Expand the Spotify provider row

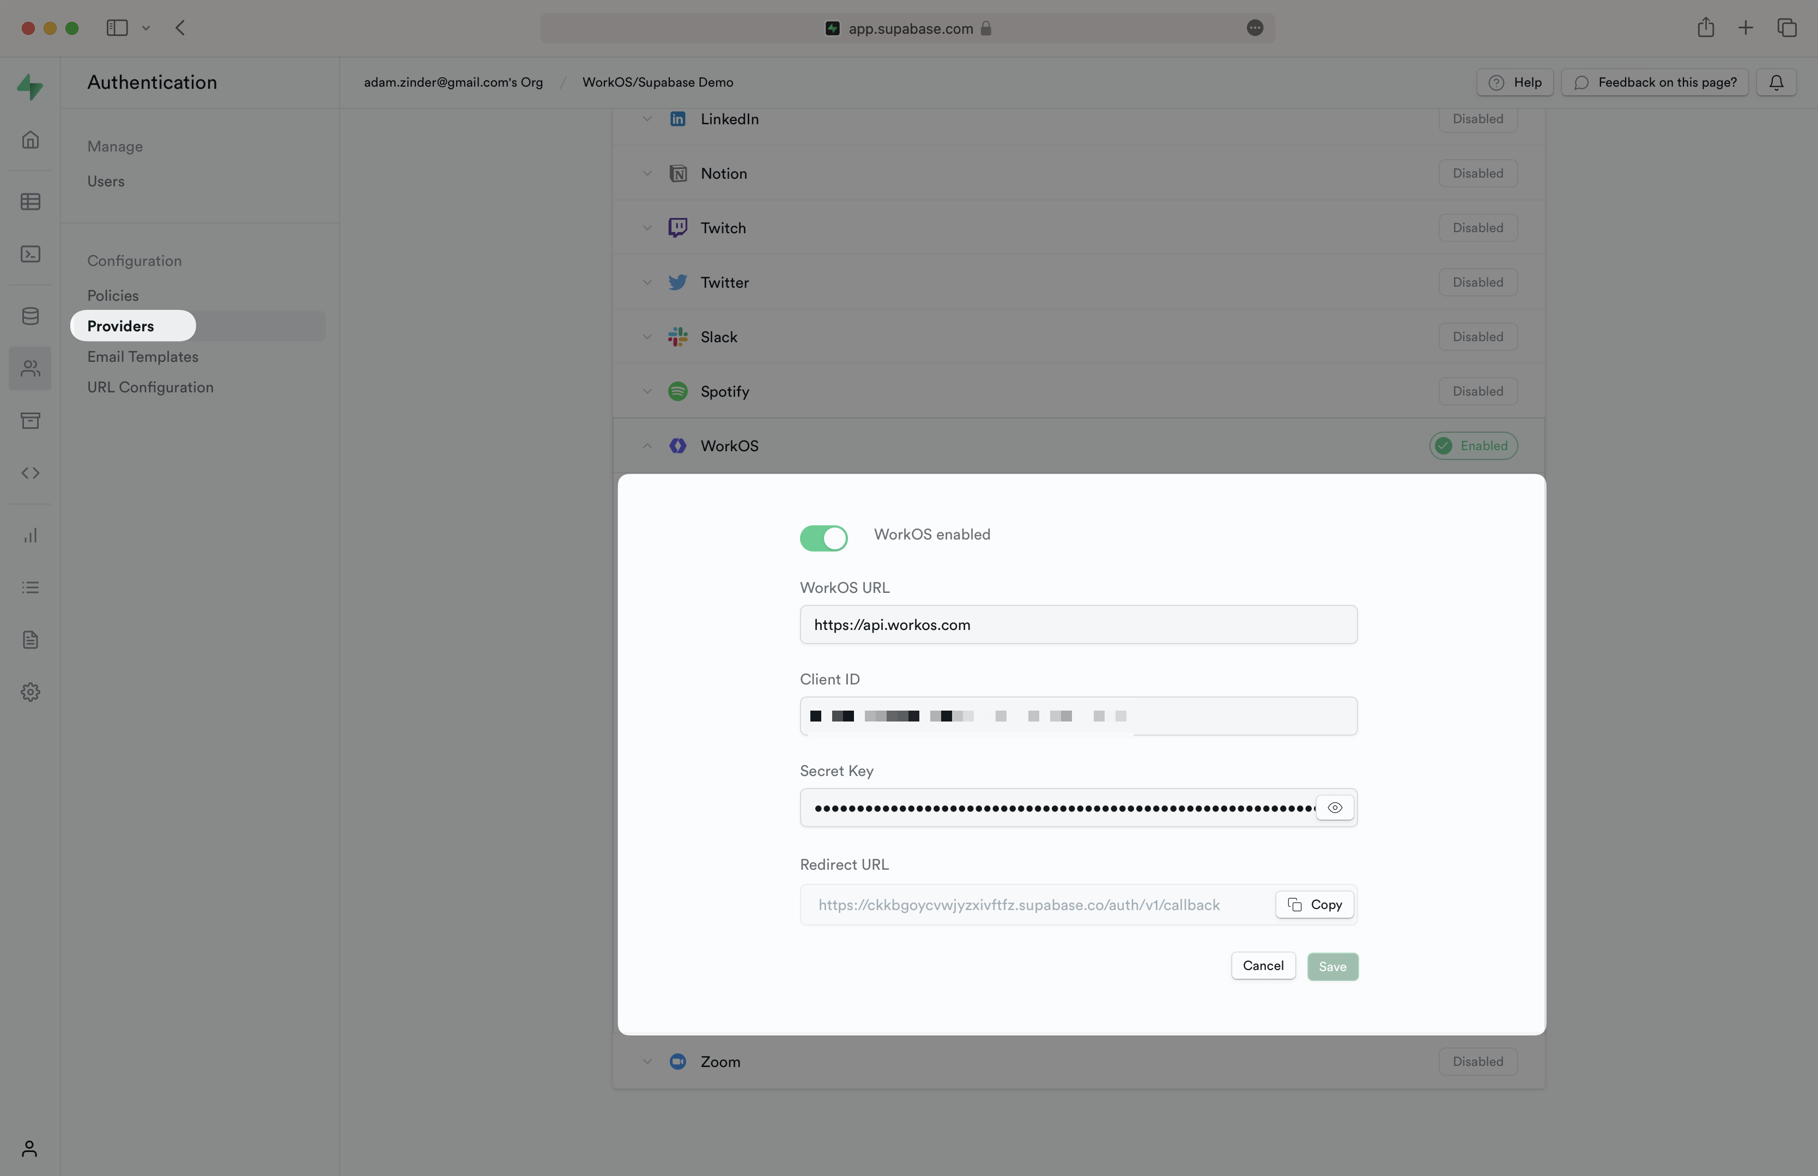(645, 392)
